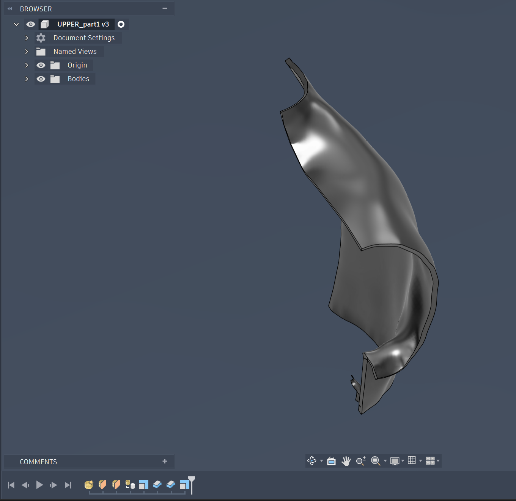Click the Named Views folder icon
Viewport: 516px width, 501px height.
click(x=41, y=52)
